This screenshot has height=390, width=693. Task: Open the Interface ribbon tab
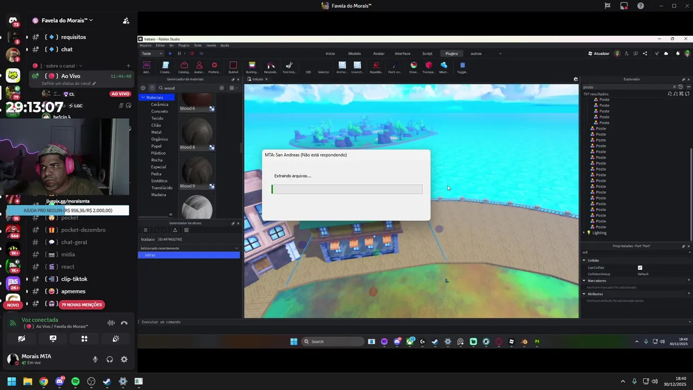click(402, 54)
